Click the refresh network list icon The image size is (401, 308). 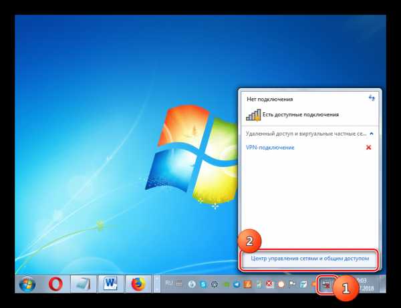point(372,98)
